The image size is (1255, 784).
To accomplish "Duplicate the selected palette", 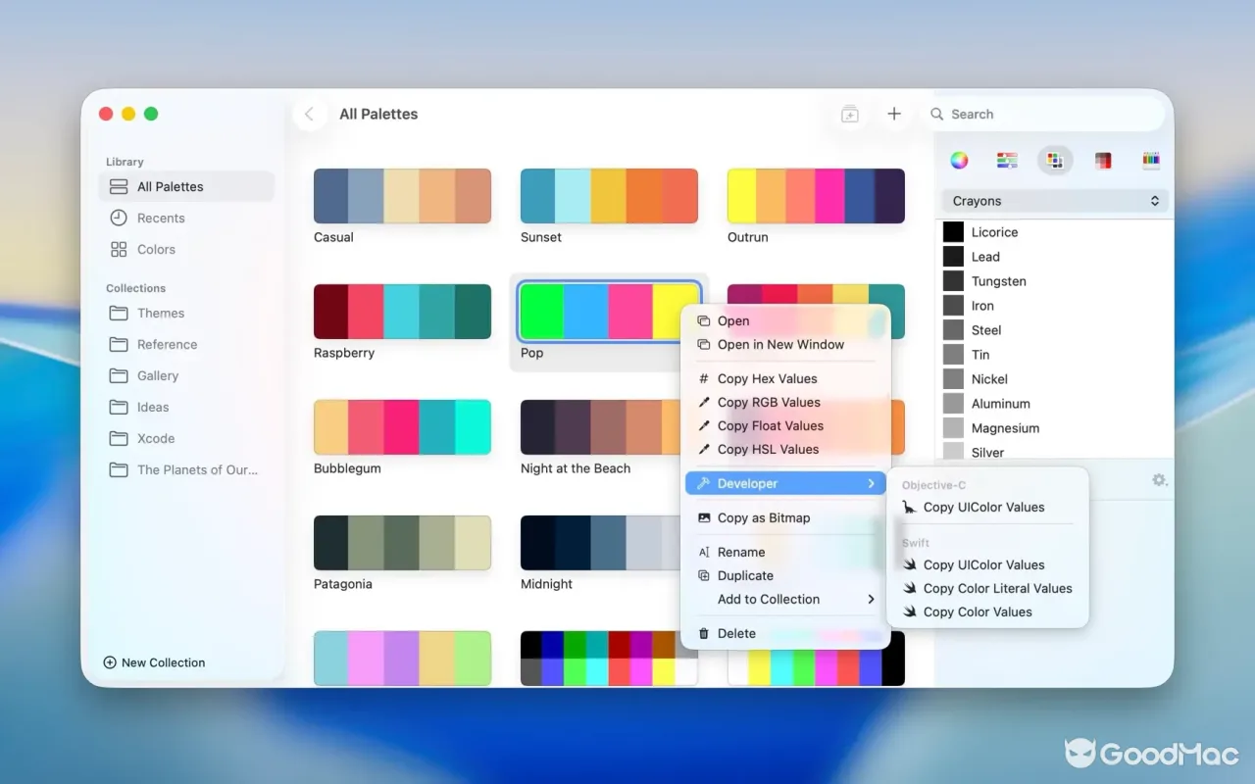I will point(785,575).
